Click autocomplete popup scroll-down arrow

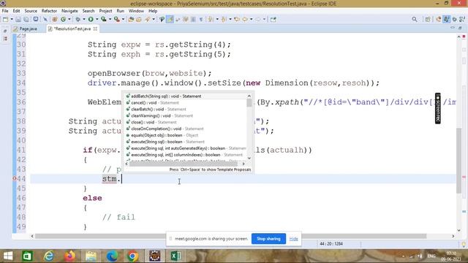tap(249, 159)
